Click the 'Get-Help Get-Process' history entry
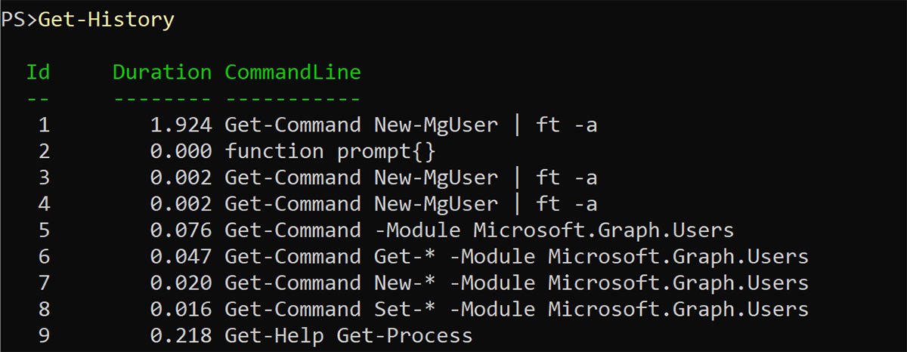 click(x=348, y=336)
